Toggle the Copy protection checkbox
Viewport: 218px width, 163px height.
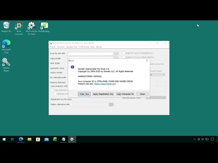tap(52, 90)
